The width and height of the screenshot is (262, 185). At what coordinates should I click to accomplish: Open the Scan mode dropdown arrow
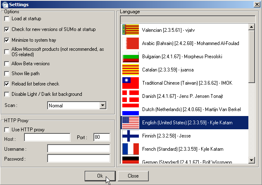pos(103,105)
